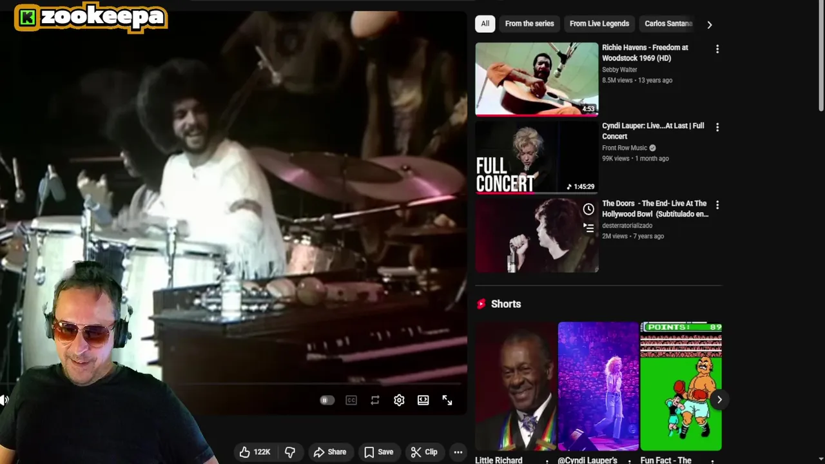825x464 pixels.
Task: Select the From Live Legends chip
Action: 599,24
